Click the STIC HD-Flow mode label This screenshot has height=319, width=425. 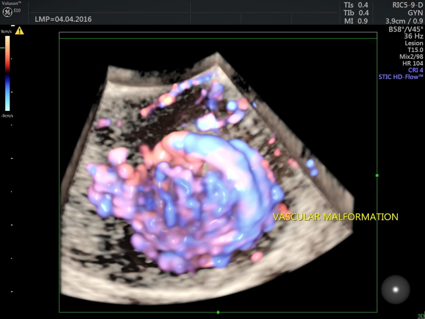pos(401,77)
